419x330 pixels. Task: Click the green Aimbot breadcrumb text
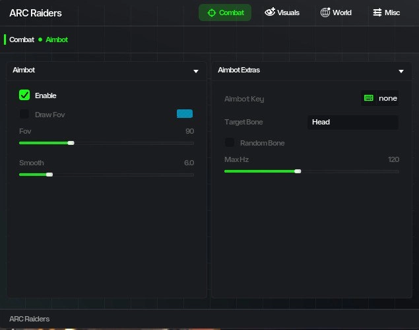point(57,40)
